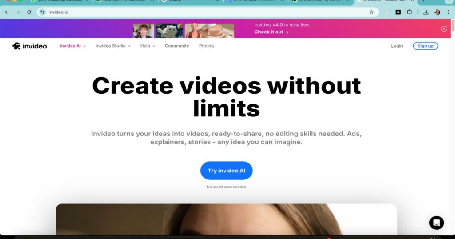Bookmark this page with the star icon
This screenshot has height=239, width=455.
pos(371,12)
